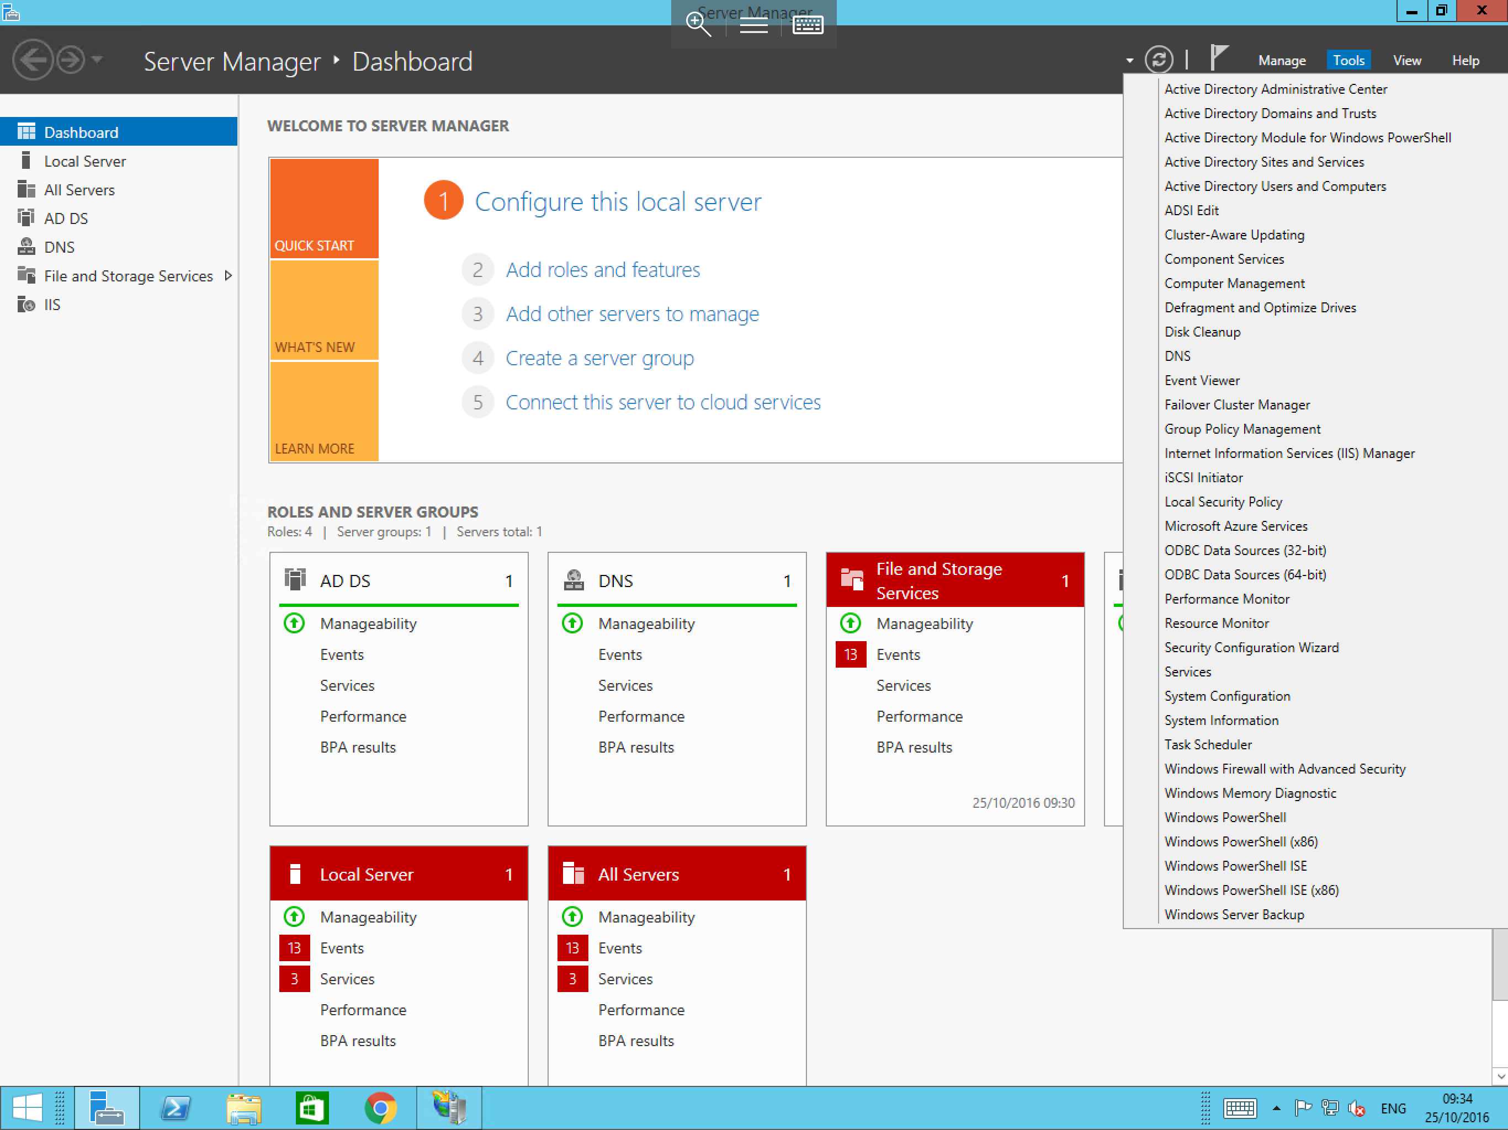Expand File and Storage Services sidebar item

pos(227,275)
